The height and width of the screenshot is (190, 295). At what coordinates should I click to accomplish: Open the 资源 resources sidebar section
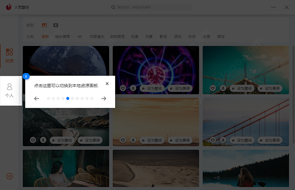coord(9,56)
